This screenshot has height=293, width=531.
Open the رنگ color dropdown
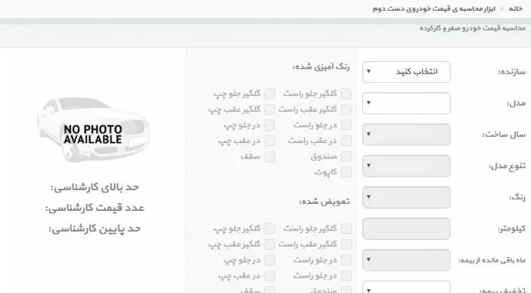pyautogui.click(x=406, y=197)
